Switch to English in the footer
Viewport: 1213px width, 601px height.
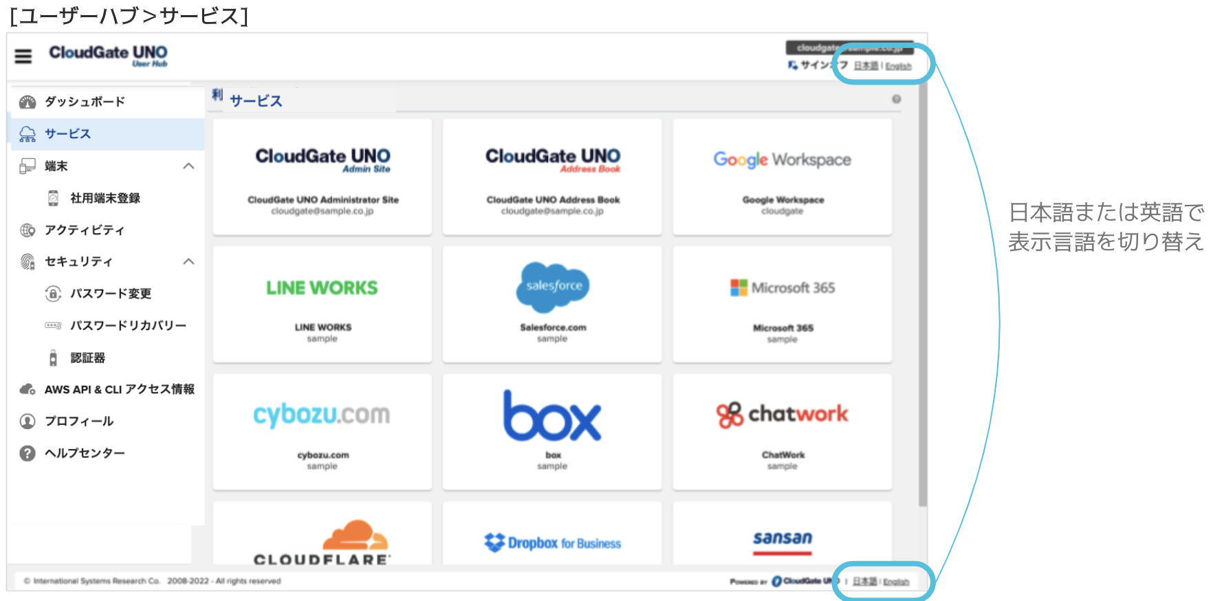pos(896,582)
